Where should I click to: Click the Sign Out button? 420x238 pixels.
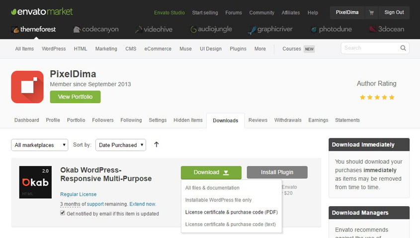point(394,12)
